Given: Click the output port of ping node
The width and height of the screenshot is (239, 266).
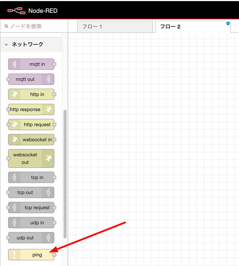Looking at the screenshot, I should 54,254.
